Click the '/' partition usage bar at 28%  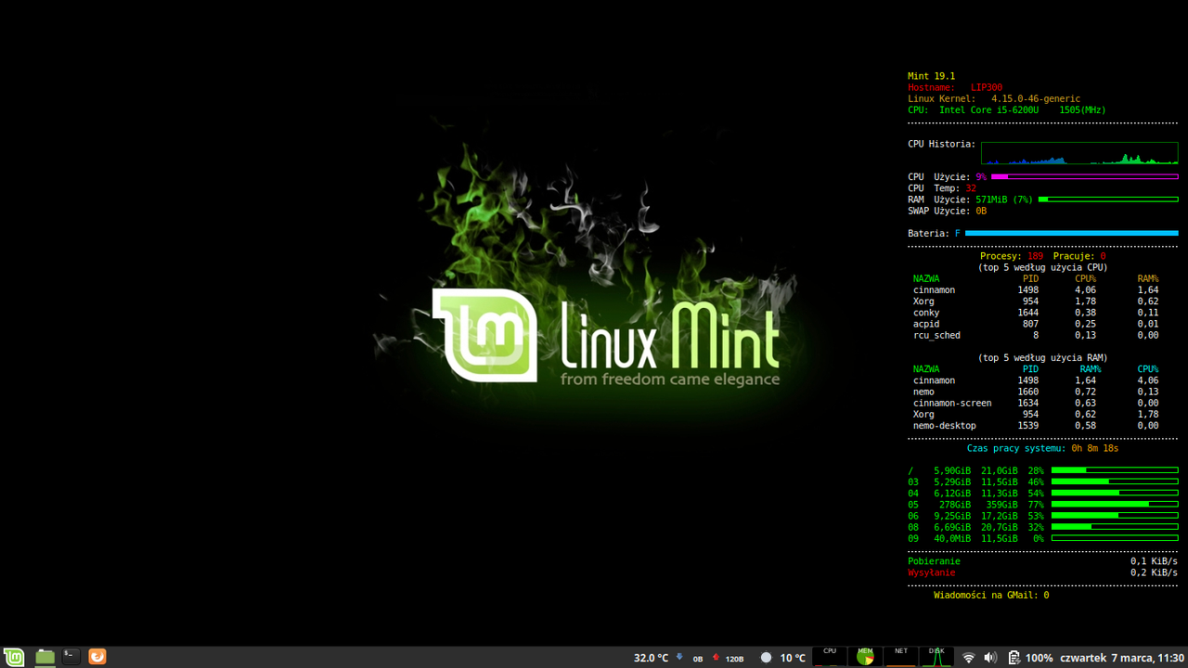tap(1115, 470)
